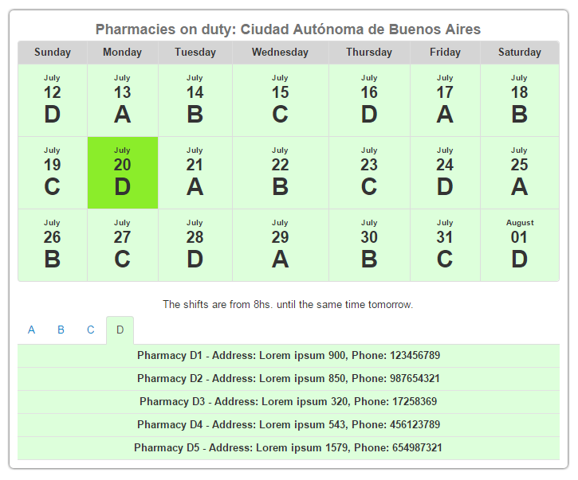The width and height of the screenshot is (578, 480).
Task: Select Pharmacy D3 listing row
Action: pyautogui.click(x=289, y=402)
